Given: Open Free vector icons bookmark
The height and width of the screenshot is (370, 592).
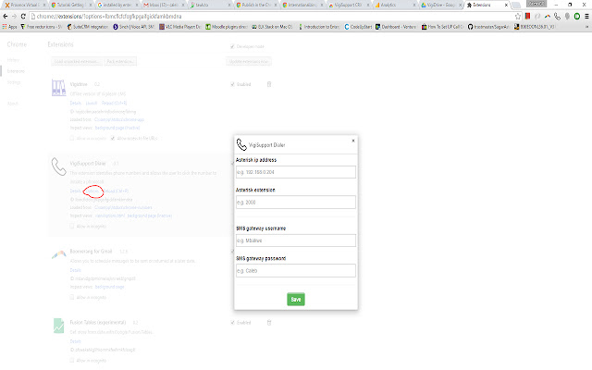Looking at the screenshot, I should tap(41, 27).
